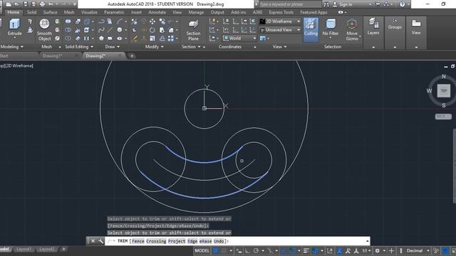Click the command line wrench customize icon
This screenshot has height=256, width=456.
click(x=100, y=241)
